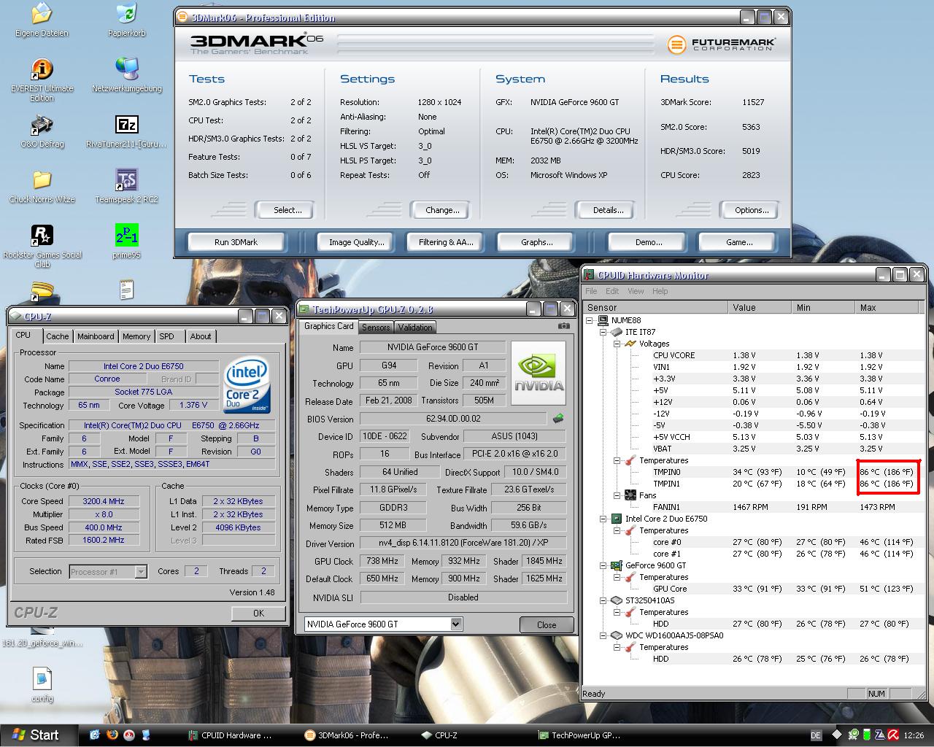
Task: Launch the Teamspeak 2 RC2 shortcut
Action: [127, 186]
